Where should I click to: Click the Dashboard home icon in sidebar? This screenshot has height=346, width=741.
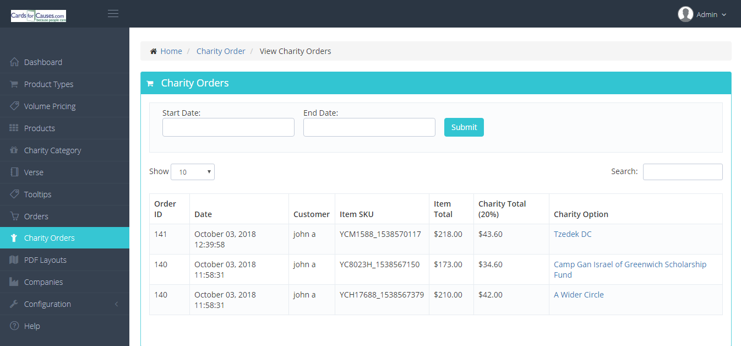pyautogui.click(x=14, y=62)
